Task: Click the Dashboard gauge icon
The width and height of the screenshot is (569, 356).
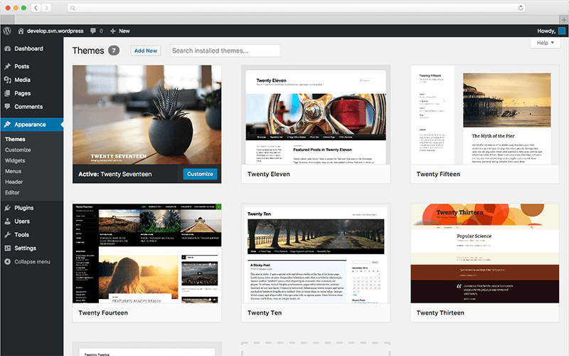Action: point(8,48)
